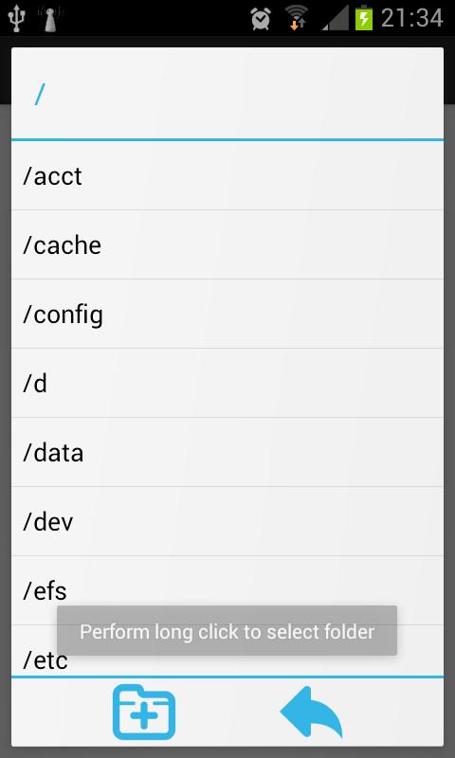455x758 pixels.
Task: Open the /d folder
Action: (227, 383)
